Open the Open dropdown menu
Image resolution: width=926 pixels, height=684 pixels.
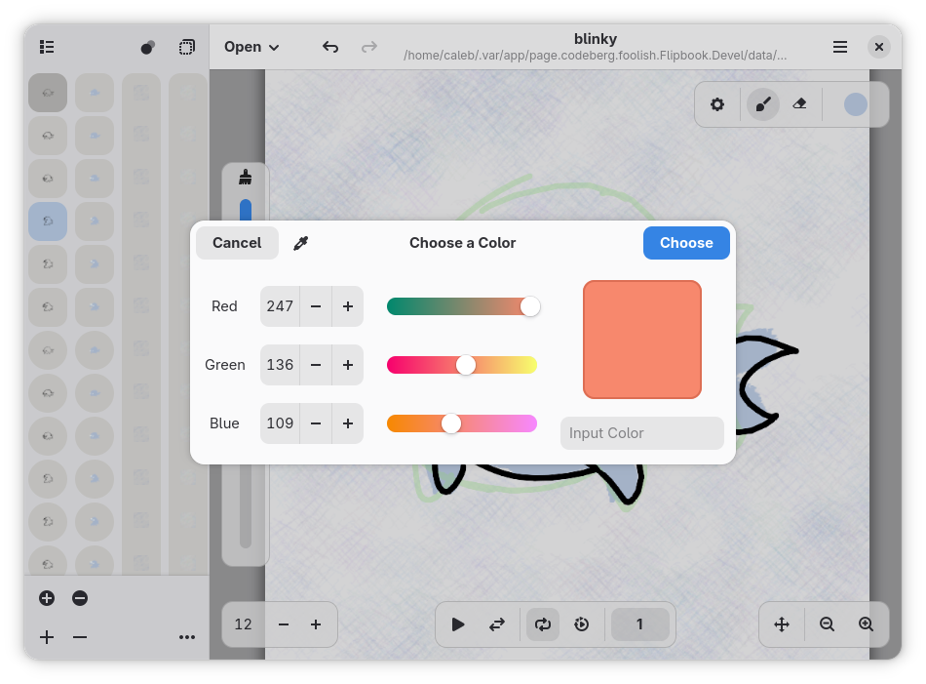(251, 47)
